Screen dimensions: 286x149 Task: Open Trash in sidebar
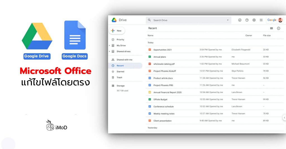(119, 77)
